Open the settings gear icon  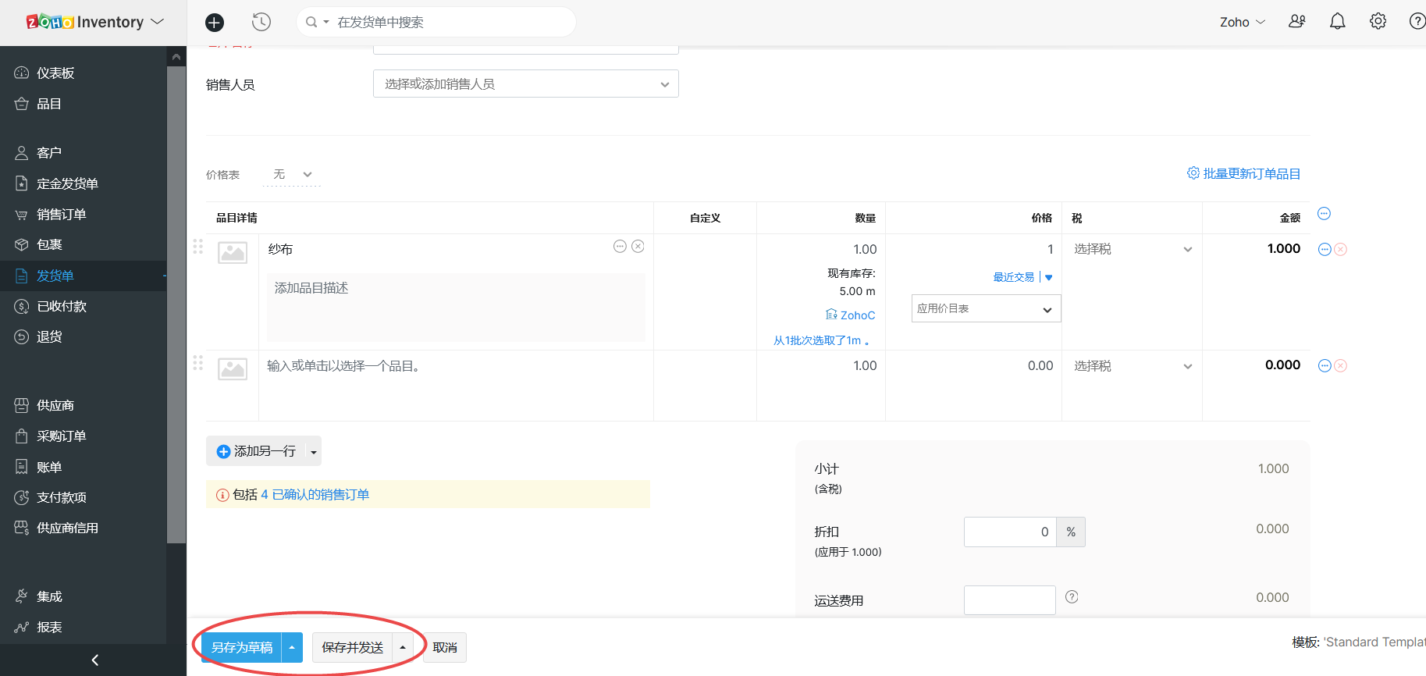click(1378, 22)
